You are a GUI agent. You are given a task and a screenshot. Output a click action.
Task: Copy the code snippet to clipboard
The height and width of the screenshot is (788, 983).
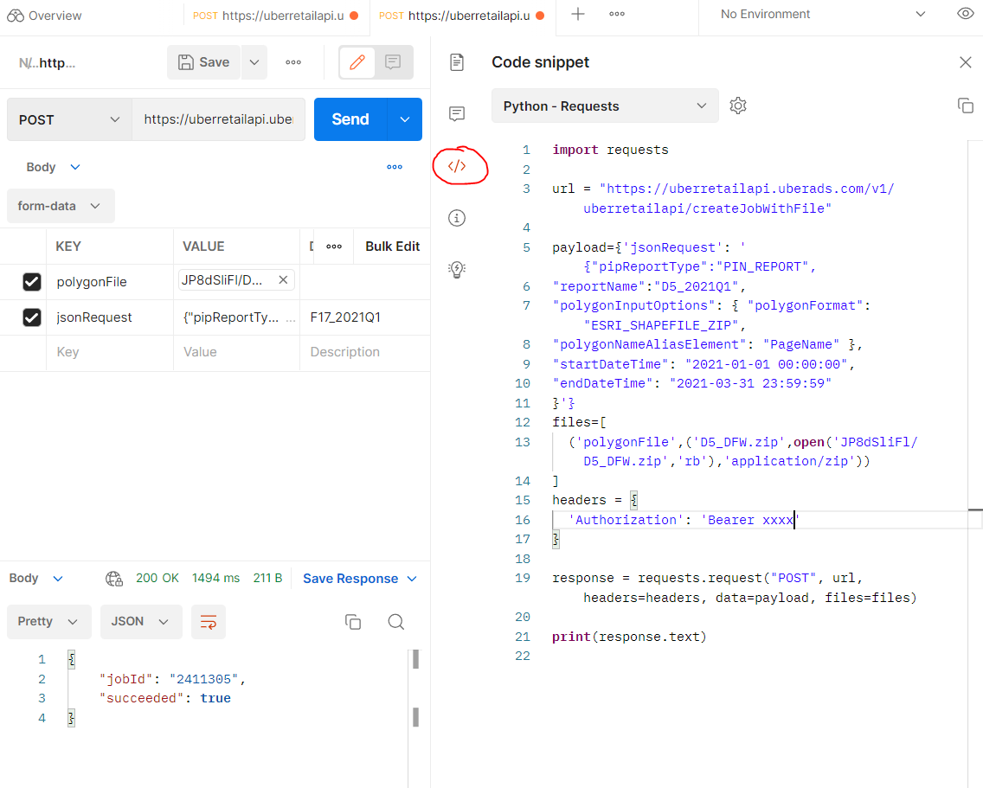[966, 106]
